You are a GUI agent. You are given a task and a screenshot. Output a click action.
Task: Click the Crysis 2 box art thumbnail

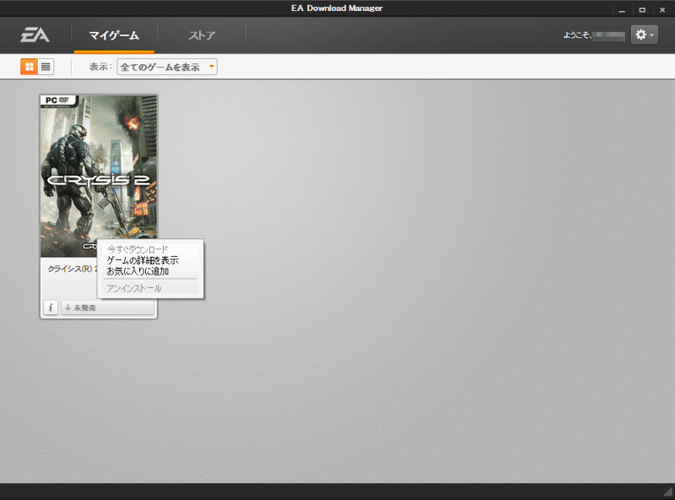99,177
